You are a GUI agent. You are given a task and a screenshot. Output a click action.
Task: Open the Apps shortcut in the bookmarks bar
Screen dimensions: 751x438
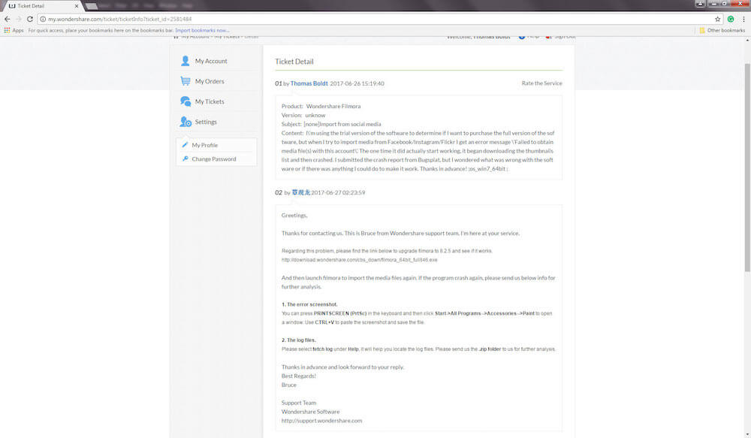pos(14,30)
